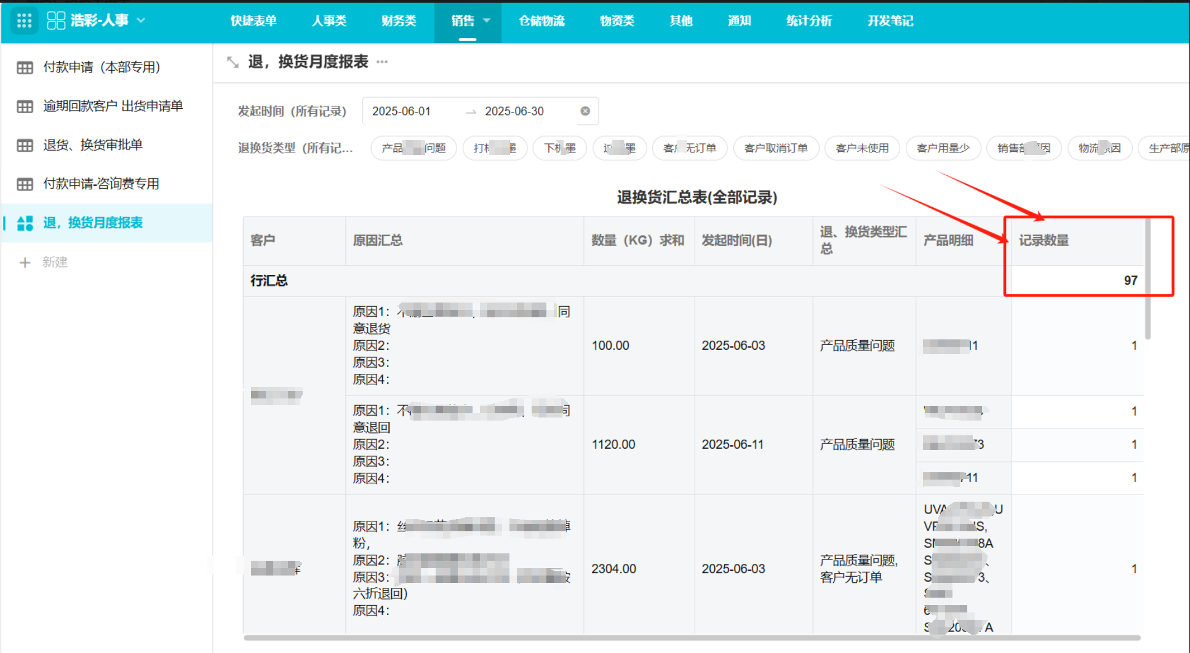Toggle the 客户未使用 filter chip
The width and height of the screenshot is (1190, 653).
coord(861,148)
